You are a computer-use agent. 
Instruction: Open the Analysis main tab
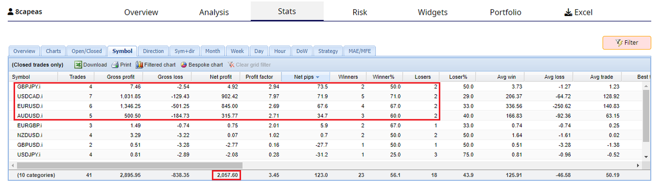[x=214, y=12]
